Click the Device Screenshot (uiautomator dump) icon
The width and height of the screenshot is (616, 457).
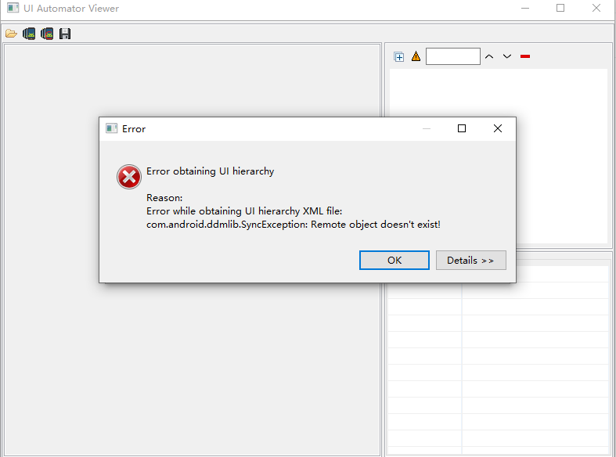(29, 34)
